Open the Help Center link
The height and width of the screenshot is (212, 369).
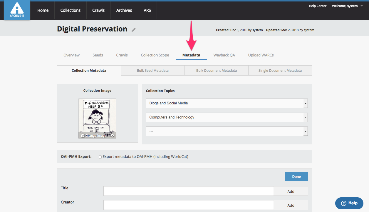[317, 6]
